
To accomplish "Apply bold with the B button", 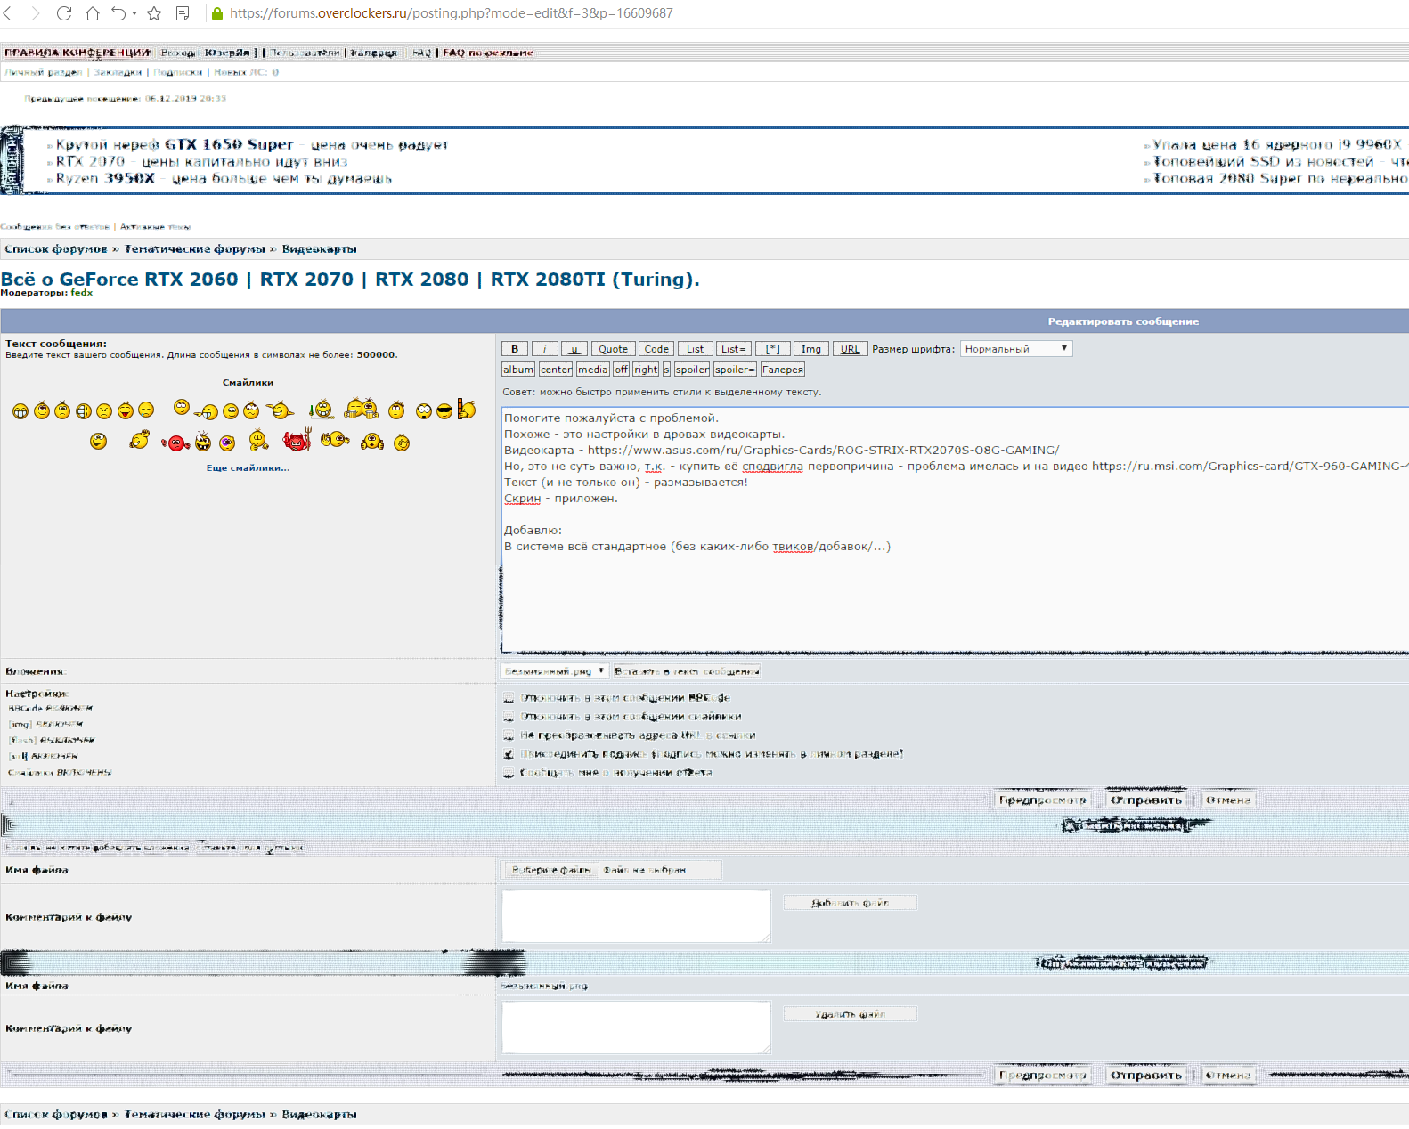I will [x=515, y=349].
